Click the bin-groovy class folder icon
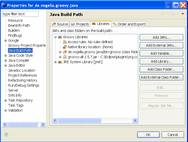This screenshot has width=188, height=142. 65,52
